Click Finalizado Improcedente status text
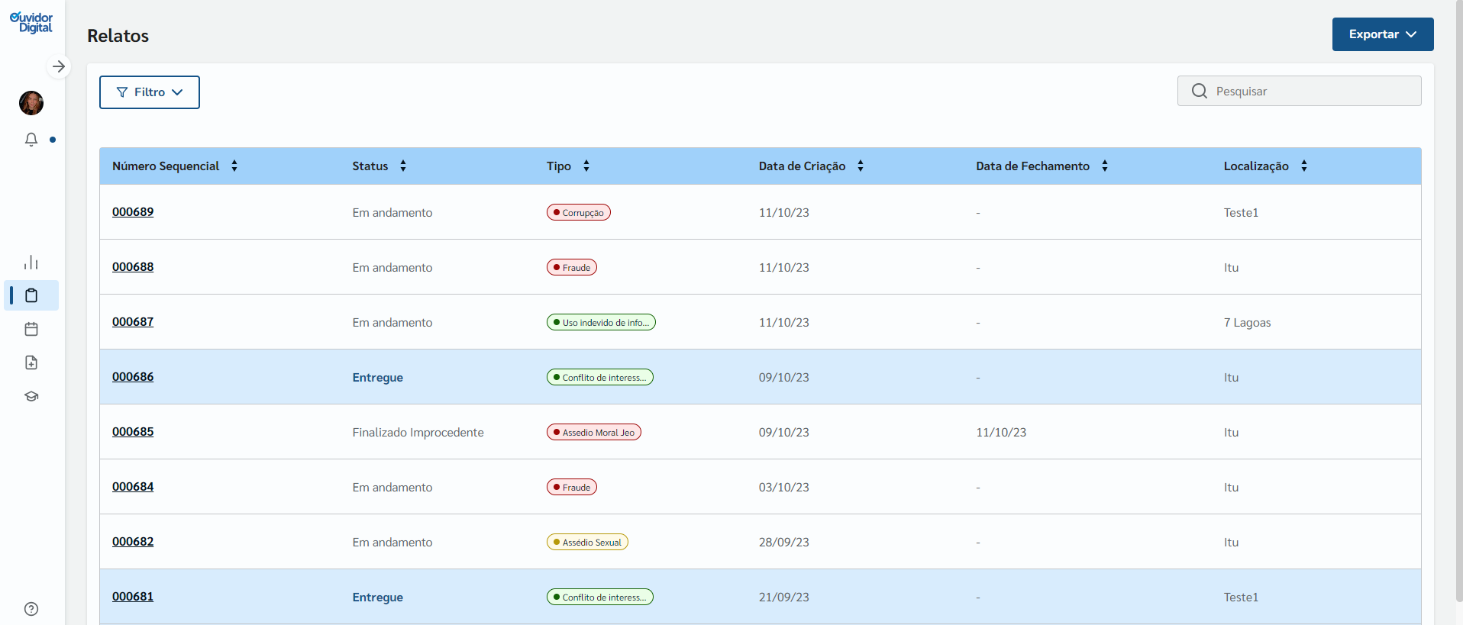This screenshot has width=1463, height=625. tap(418, 433)
